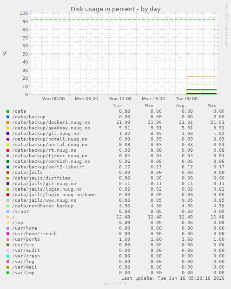The height and width of the screenshot is (289, 231).
Task: Click the docker1.nuug.no orange legend swatch
Action: (8, 122)
